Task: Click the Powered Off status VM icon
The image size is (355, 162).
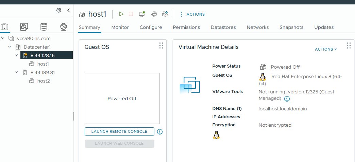Action: 263,67
